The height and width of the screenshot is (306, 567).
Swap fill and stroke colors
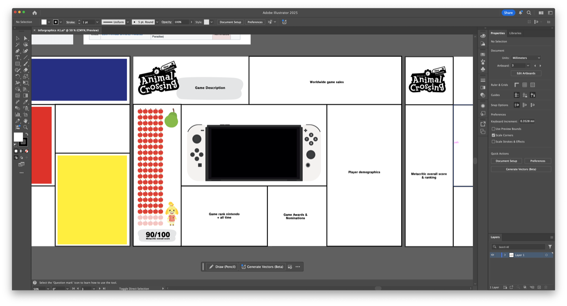(27, 134)
